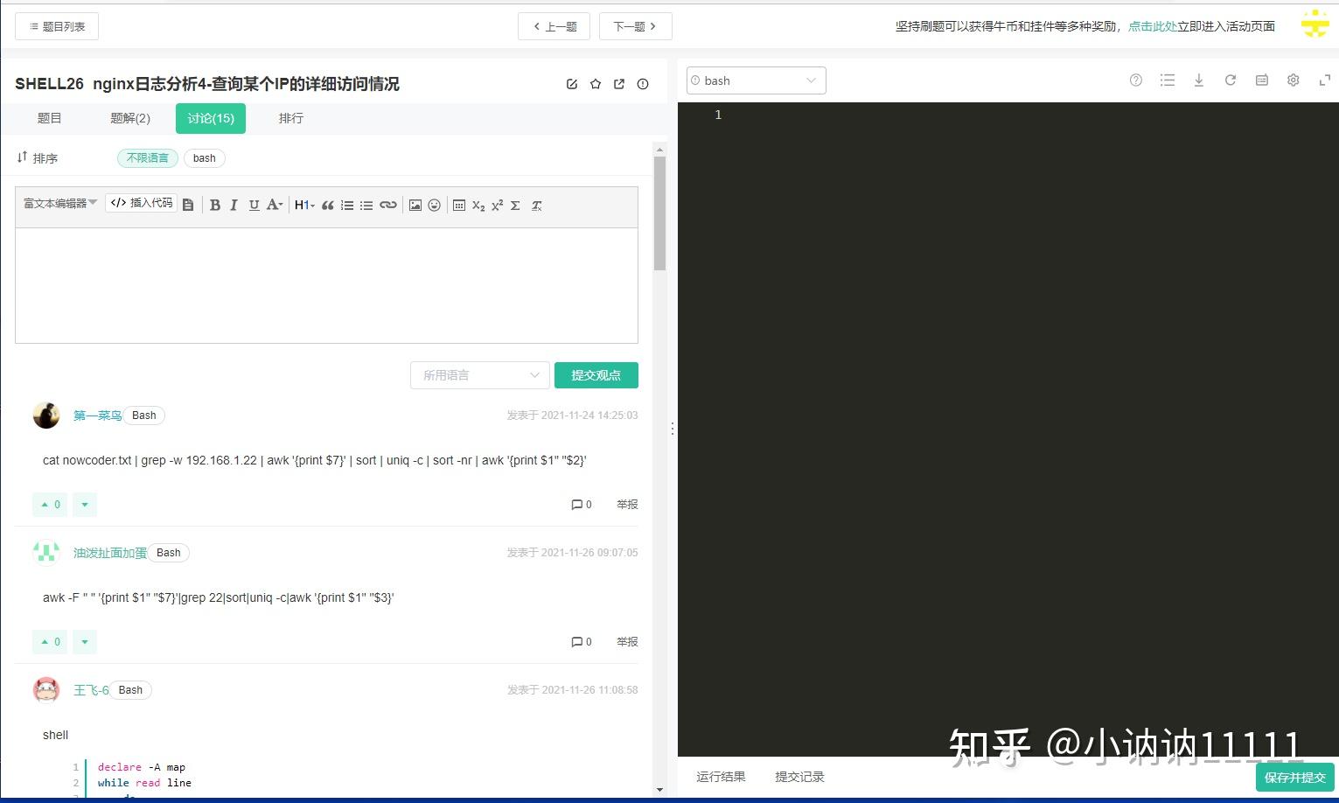Image resolution: width=1339 pixels, height=803 pixels.
Task: Open code editor settings gear
Action: point(1293,80)
